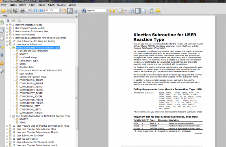Open the User Variables bookmark

26,74
